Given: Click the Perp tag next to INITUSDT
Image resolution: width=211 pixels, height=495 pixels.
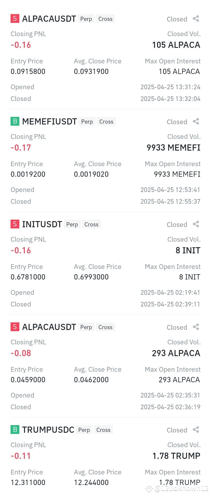Looking at the screenshot, I should (72, 224).
